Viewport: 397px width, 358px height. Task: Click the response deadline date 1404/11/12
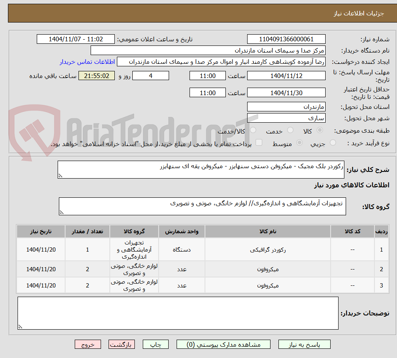[x=286, y=76]
